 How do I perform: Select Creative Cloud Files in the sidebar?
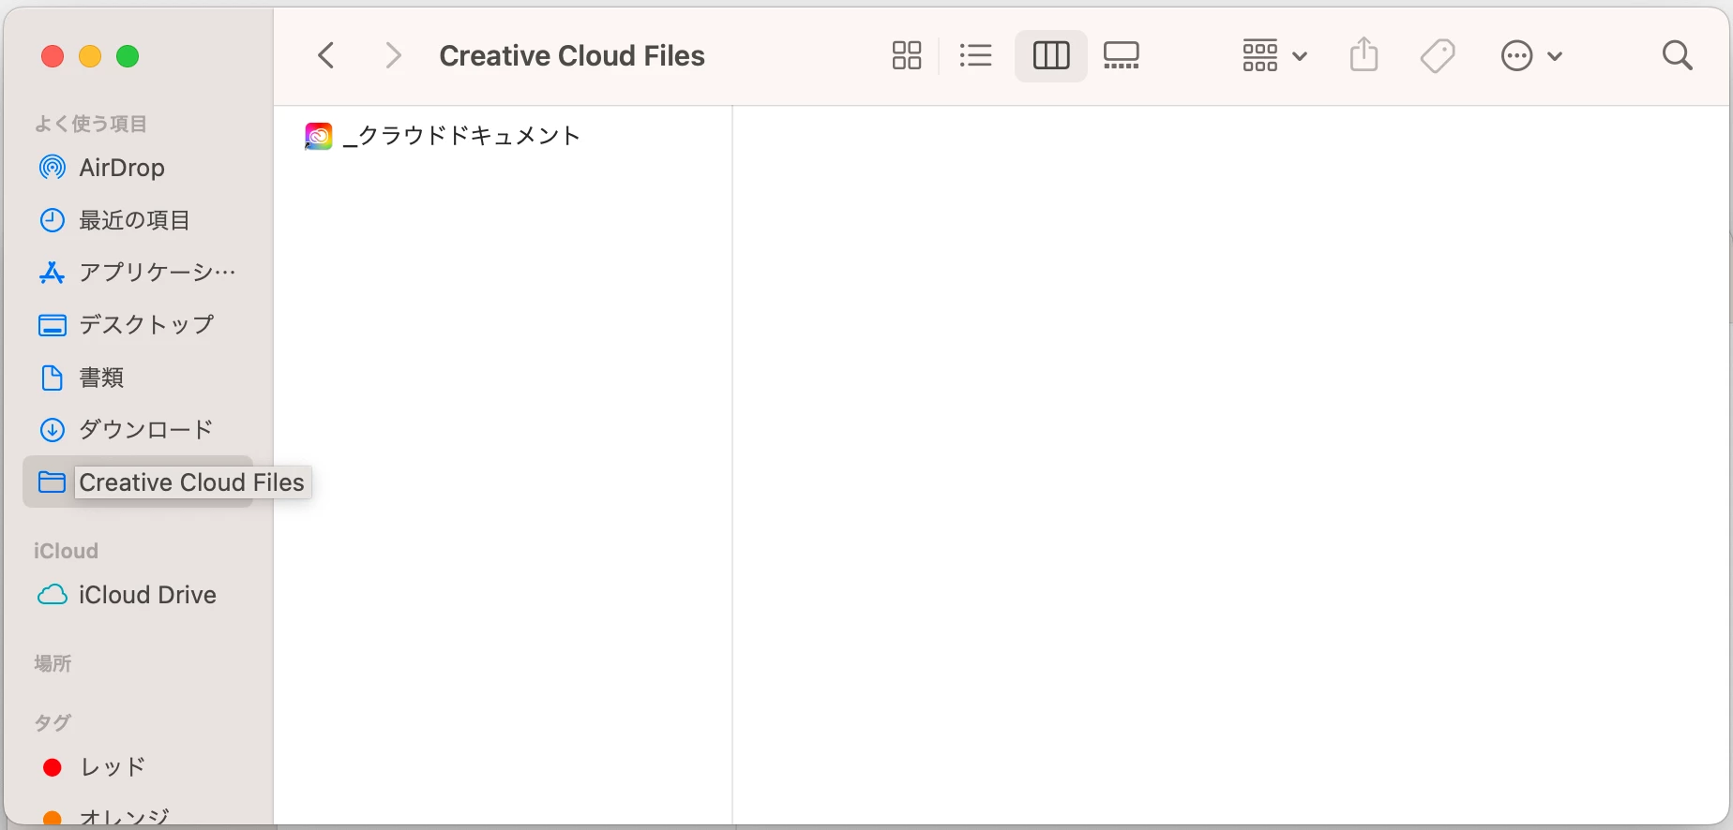point(138,482)
